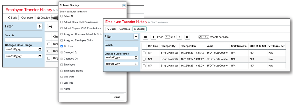The height and width of the screenshot is (105, 293).
Task: Open calendar picker for end date, right window
Action: tap(136, 64)
